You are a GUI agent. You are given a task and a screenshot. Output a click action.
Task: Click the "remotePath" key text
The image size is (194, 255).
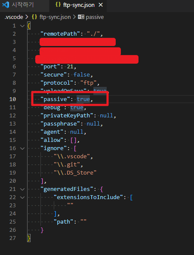click(x=60, y=34)
